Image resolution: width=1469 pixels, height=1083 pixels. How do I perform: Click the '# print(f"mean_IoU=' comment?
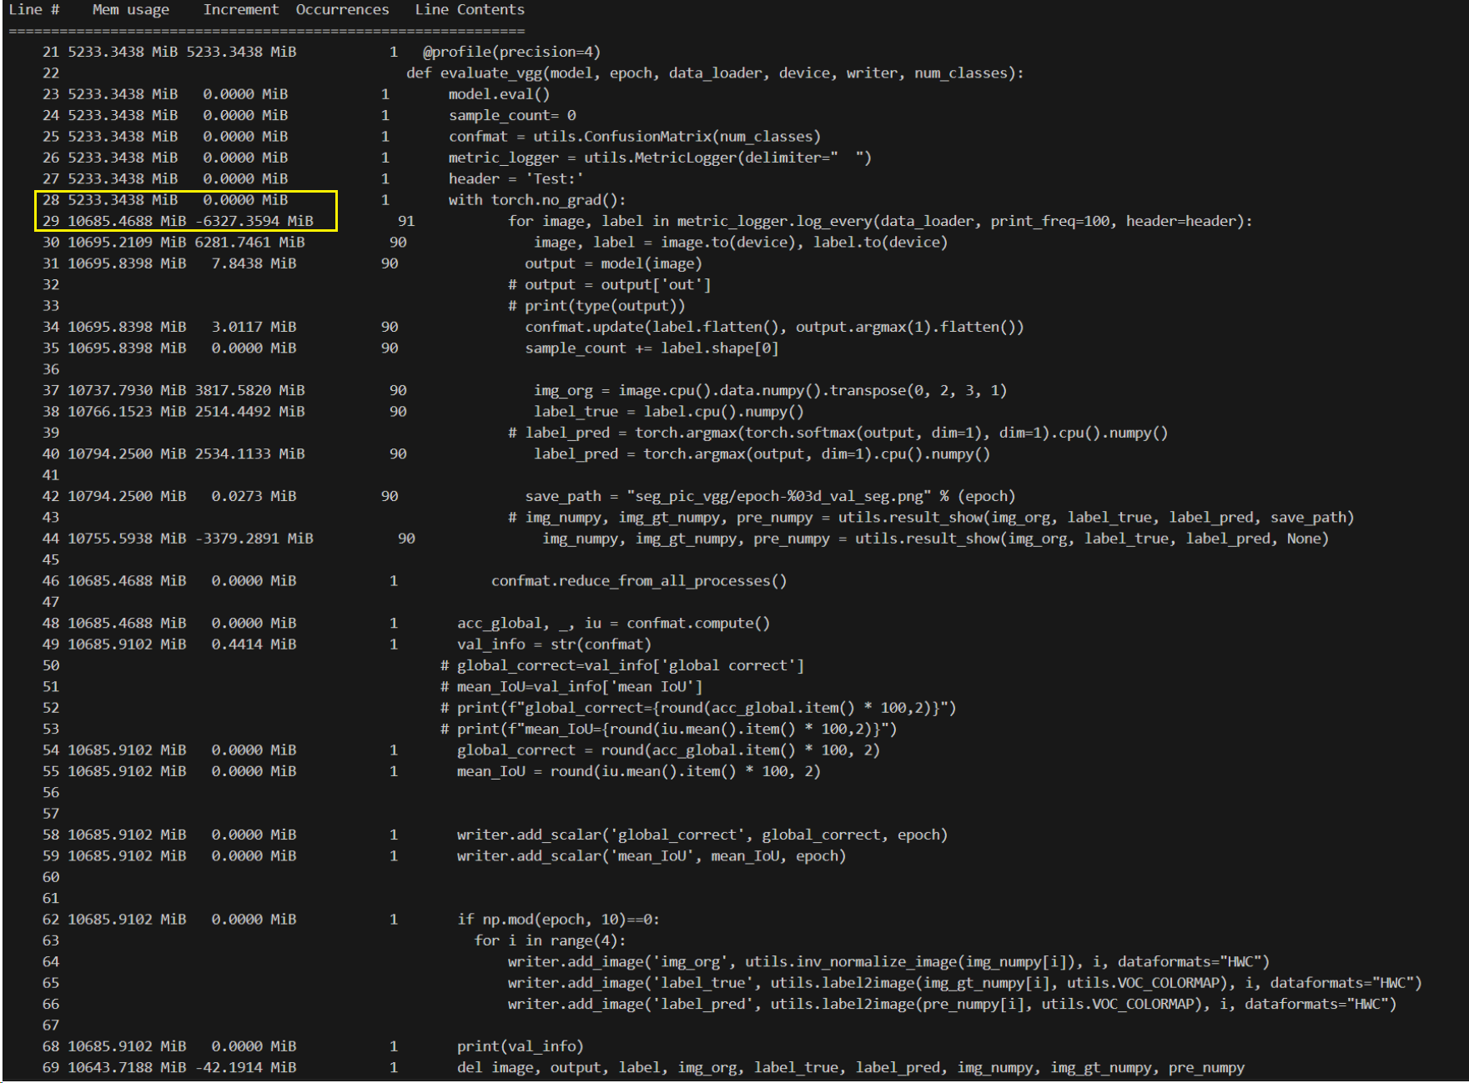[668, 730]
